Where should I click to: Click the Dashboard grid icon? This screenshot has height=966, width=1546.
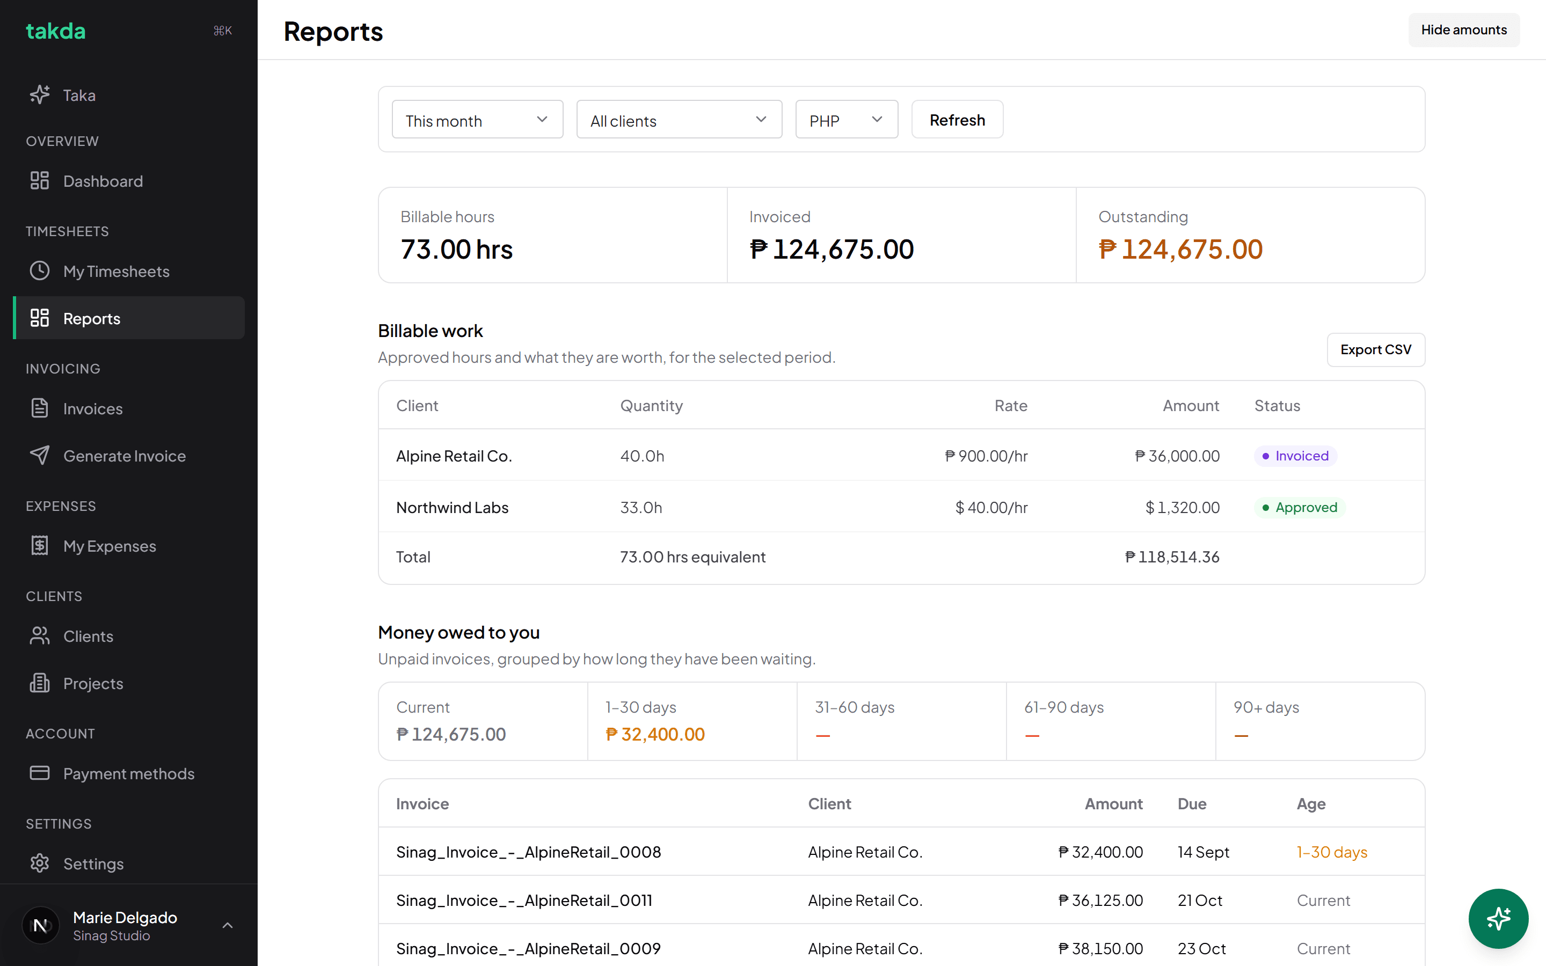[x=40, y=181]
